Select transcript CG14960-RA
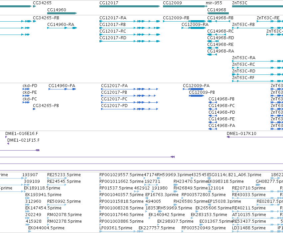283x233 pixels. click(61, 25)
